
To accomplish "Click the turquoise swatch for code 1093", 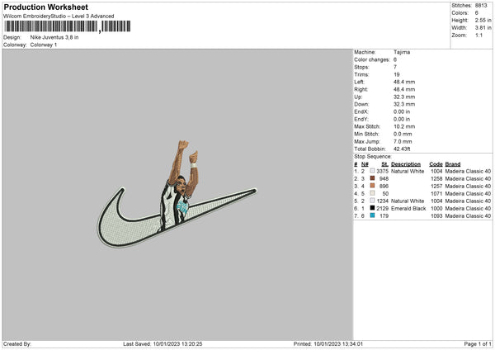I will [372, 215].
